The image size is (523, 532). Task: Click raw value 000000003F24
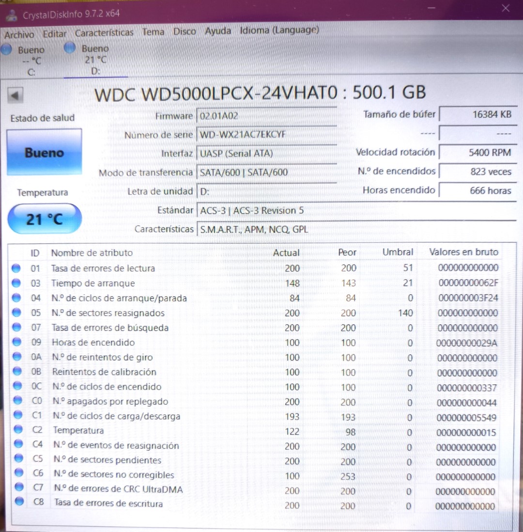(468, 298)
